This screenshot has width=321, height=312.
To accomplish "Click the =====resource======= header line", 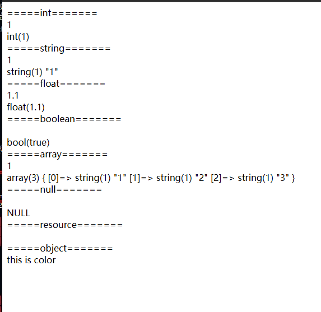I will (x=64, y=225).
